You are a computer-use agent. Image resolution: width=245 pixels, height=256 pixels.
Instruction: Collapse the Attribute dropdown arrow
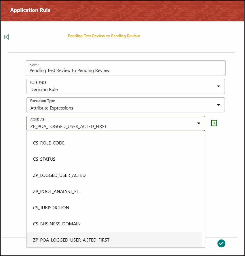(x=198, y=123)
